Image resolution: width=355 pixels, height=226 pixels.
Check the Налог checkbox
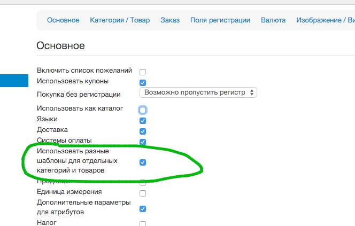143,223
